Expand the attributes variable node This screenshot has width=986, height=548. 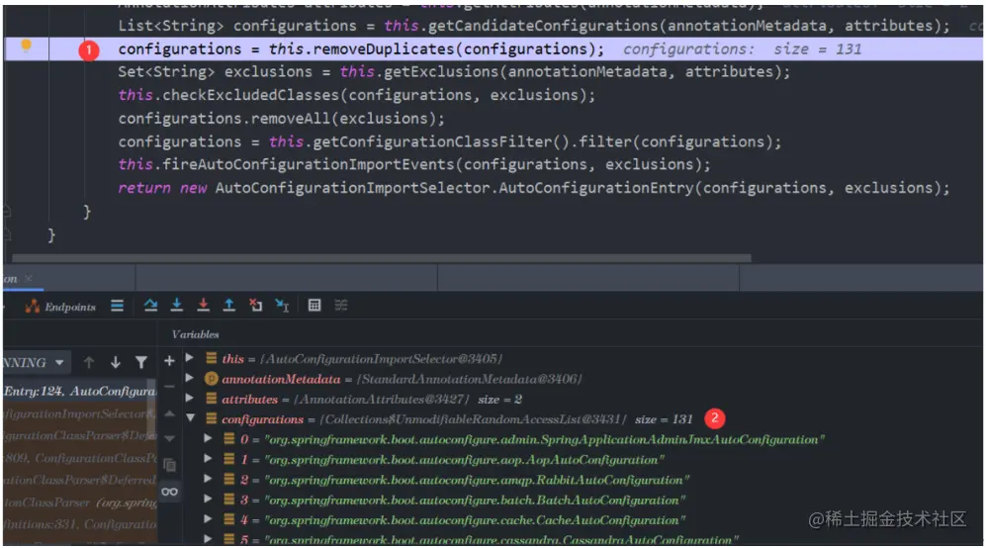(x=189, y=399)
